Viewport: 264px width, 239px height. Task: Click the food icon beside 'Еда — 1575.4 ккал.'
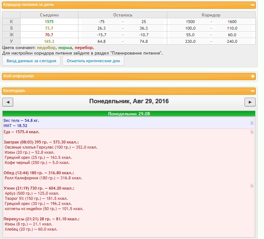(252, 132)
